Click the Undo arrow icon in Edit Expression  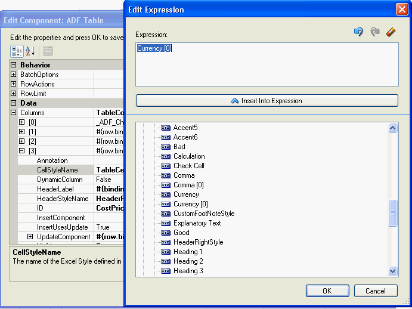pos(358,32)
